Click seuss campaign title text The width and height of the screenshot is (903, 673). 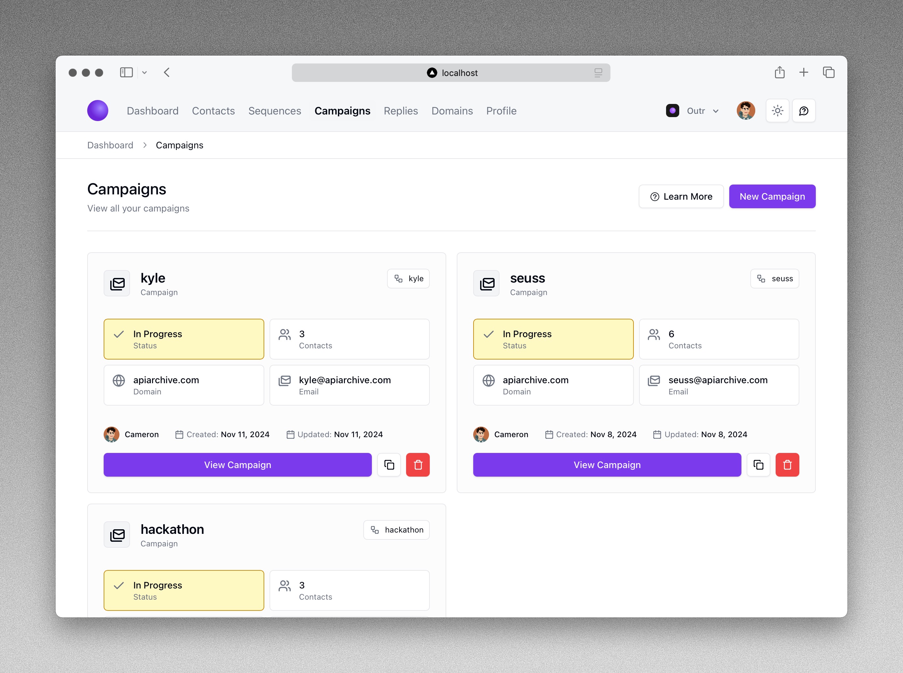click(x=527, y=278)
